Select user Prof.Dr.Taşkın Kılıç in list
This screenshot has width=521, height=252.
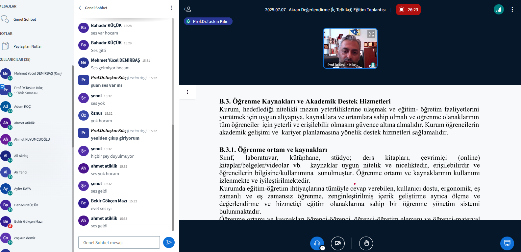[x=36, y=90]
